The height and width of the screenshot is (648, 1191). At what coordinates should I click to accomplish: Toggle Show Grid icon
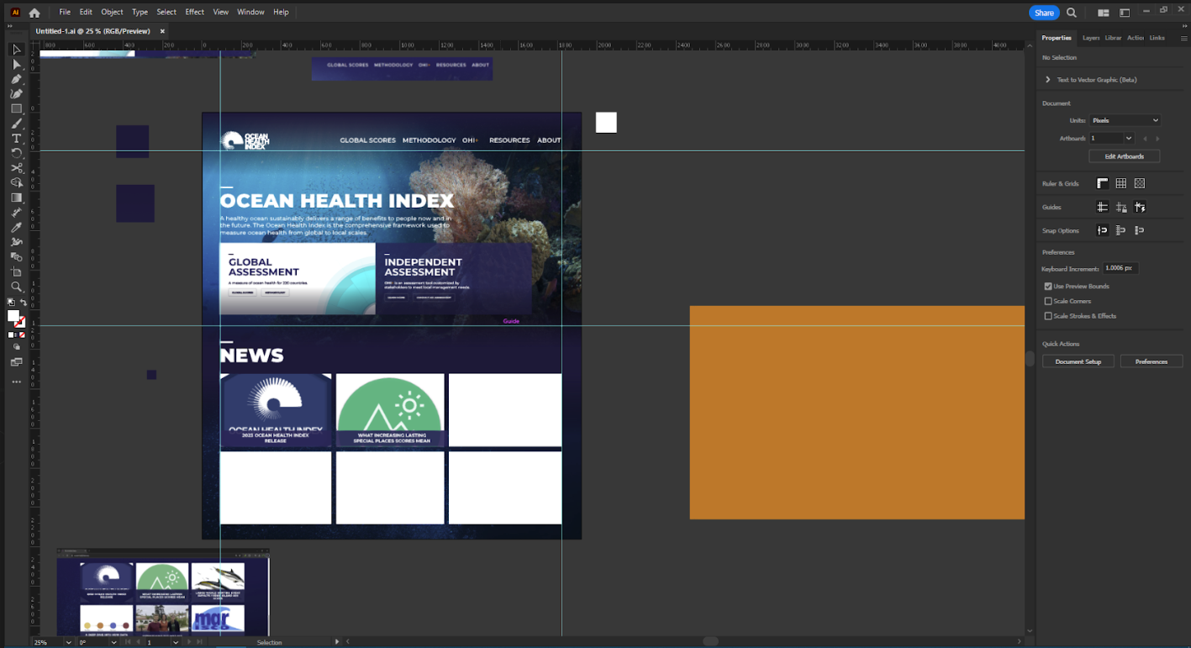tap(1121, 183)
